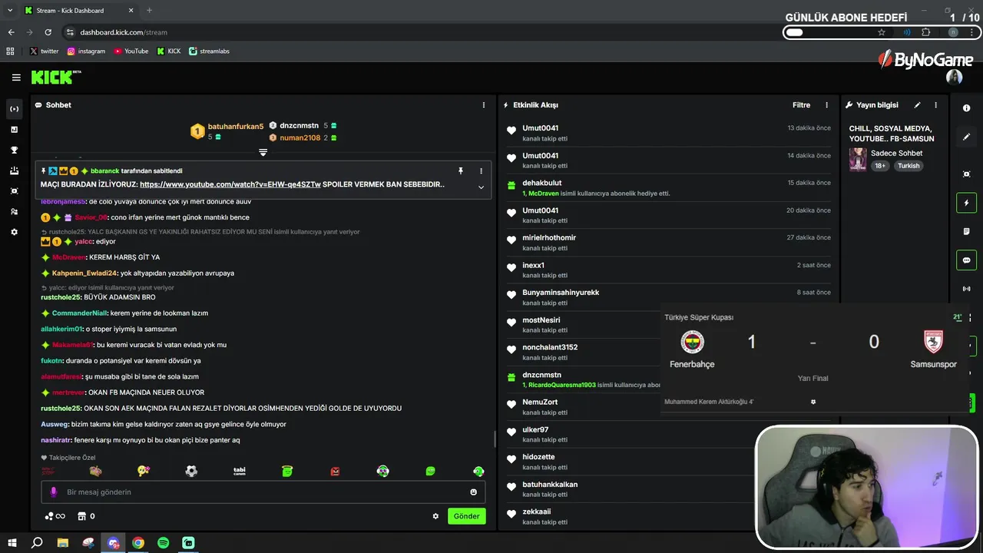Click the KICK logo in the header
The image size is (983, 553).
click(x=55, y=77)
